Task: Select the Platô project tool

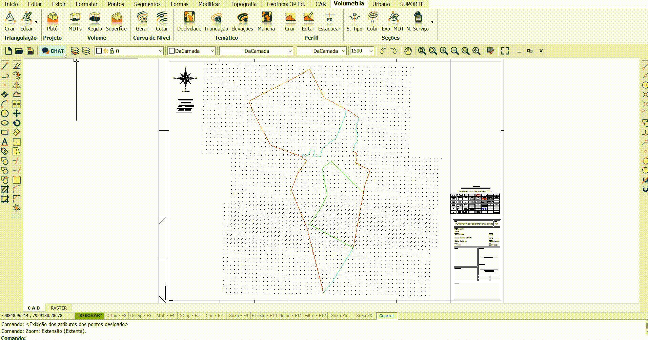Action: coord(52,21)
